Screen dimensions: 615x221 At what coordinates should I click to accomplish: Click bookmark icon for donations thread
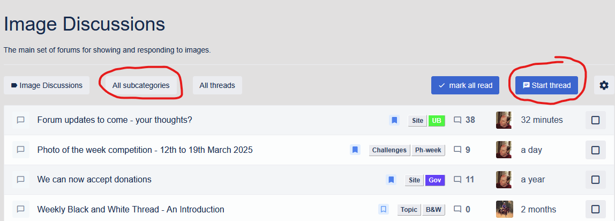coord(391,180)
